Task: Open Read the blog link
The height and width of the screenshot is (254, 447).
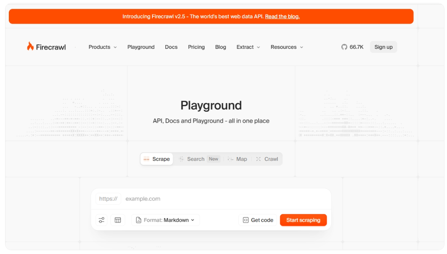Action: click(283, 16)
